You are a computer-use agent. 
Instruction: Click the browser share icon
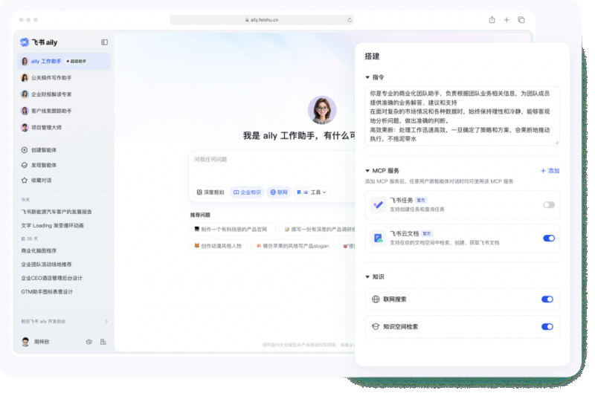pos(492,20)
